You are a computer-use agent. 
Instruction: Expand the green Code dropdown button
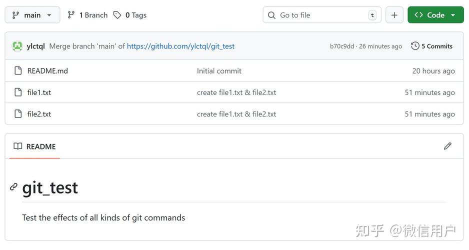point(435,15)
